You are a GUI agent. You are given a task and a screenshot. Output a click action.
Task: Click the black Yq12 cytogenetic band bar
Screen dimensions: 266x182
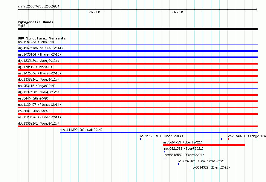tap(137, 29)
